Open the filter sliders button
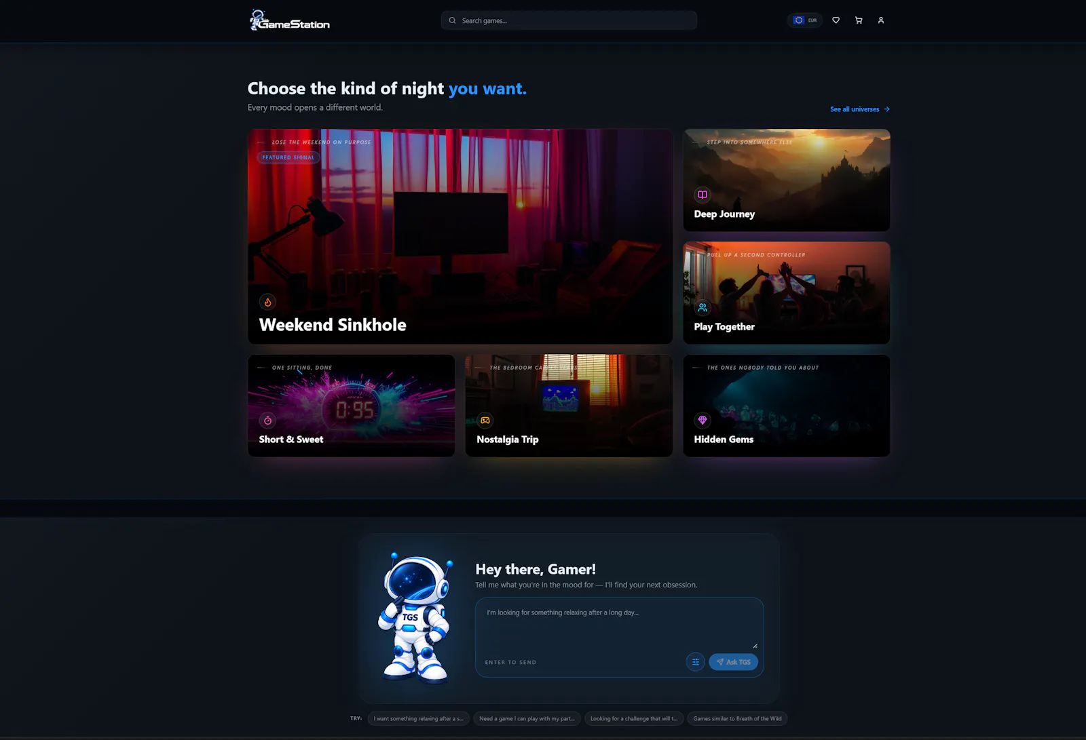 tap(695, 662)
